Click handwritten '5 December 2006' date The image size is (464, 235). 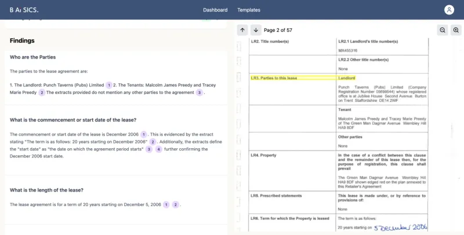pyautogui.click(x=400, y=227)
